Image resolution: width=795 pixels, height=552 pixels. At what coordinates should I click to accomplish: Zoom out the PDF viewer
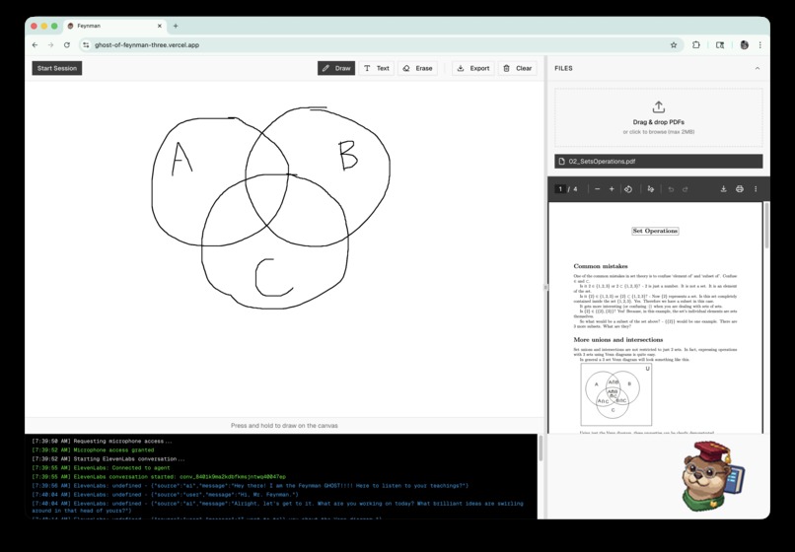[598, 189]
